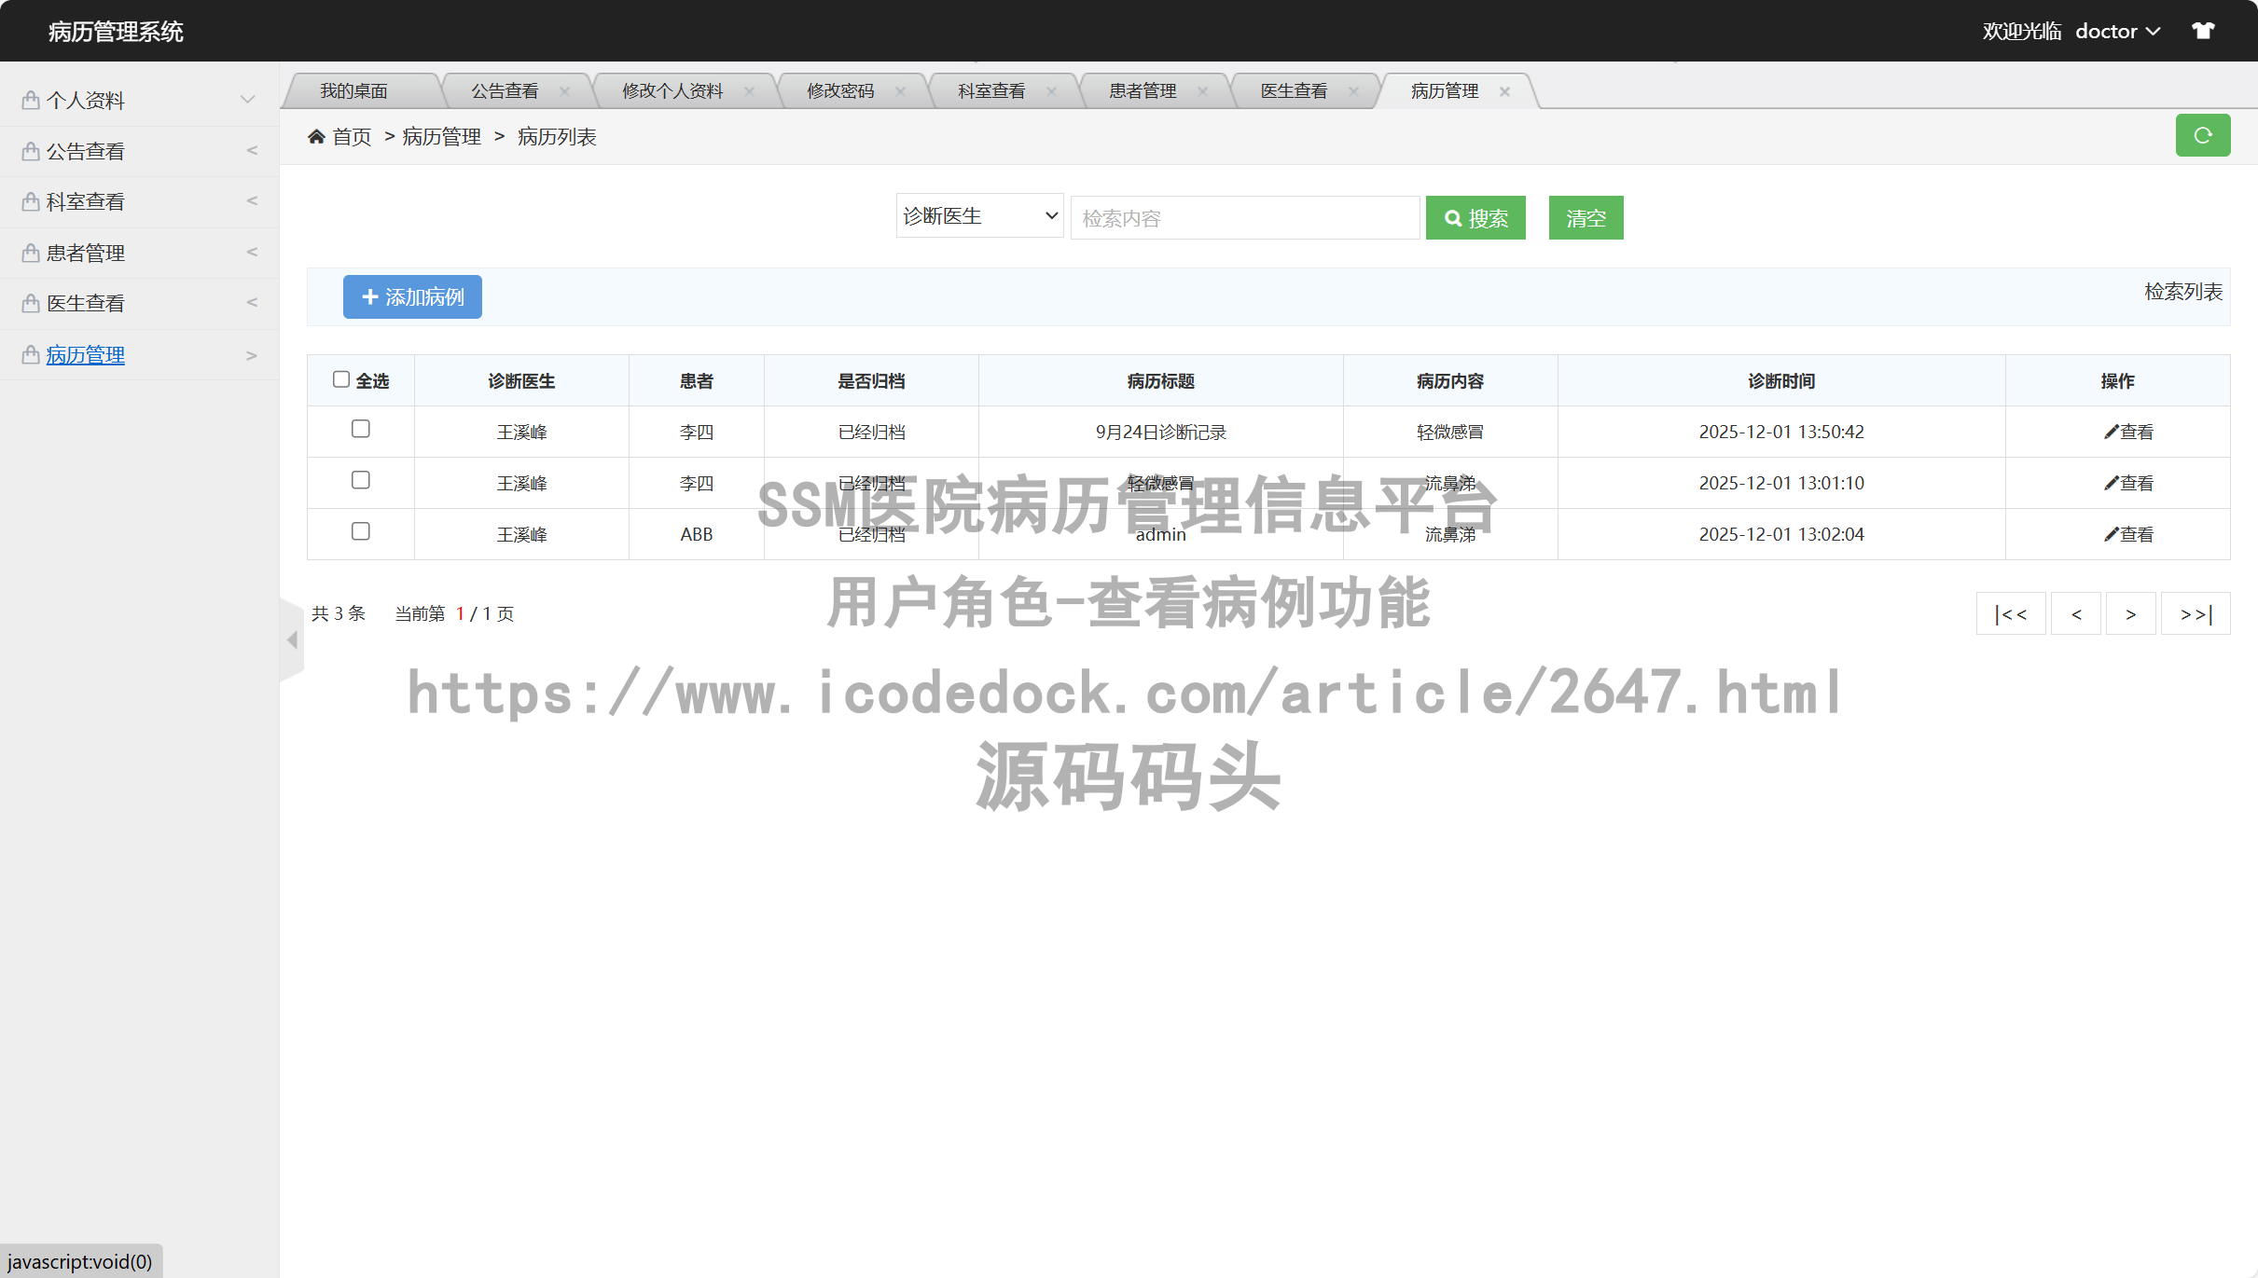Check the checkbox on the first 李四 row
The width and height of the screenshot is (2258, 1278).
[361, 429]
